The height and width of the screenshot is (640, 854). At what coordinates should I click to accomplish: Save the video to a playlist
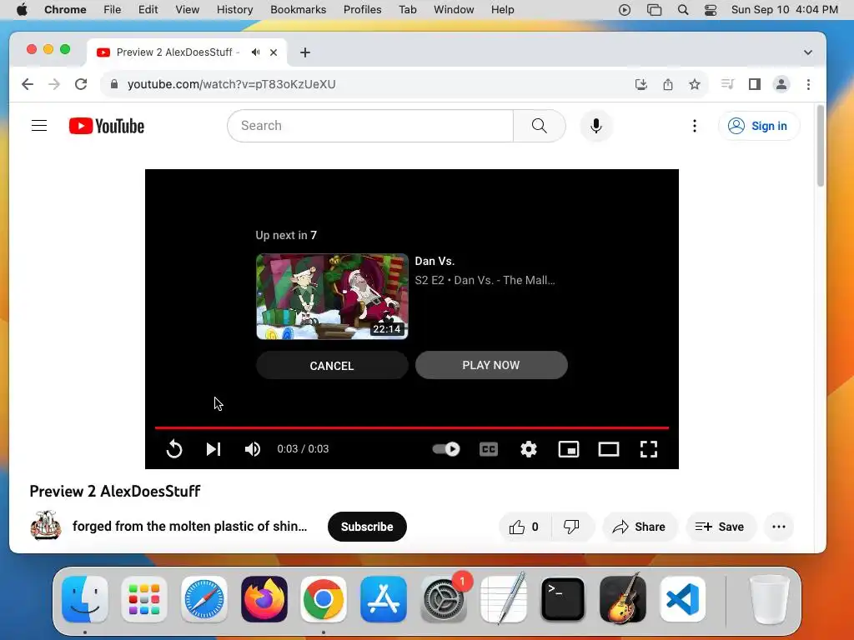click(x=721, y=527)
